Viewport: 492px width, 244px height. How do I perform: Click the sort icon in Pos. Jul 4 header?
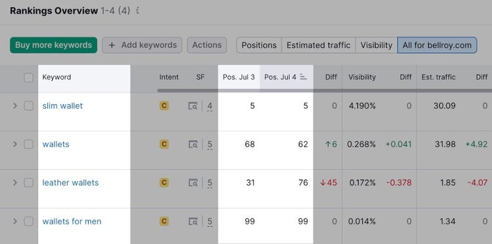(304, 77)
